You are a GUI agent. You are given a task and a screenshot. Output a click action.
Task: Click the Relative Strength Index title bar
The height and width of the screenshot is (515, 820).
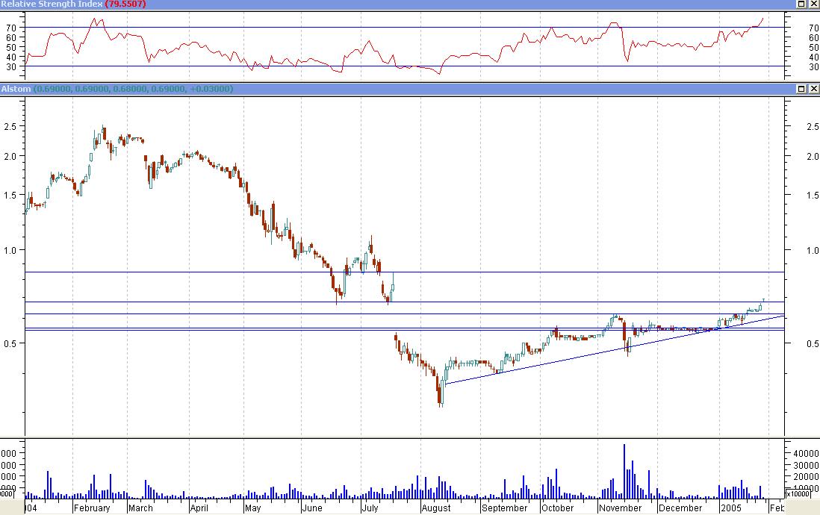[410, 4]
